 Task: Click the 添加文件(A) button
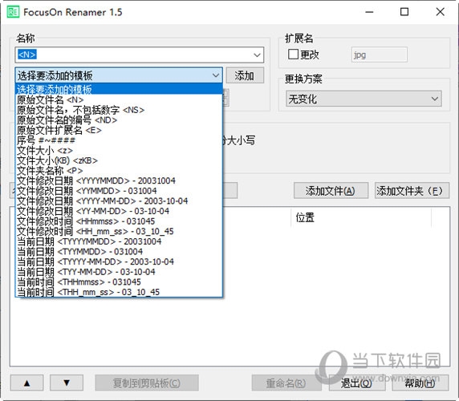click(331, 191)
